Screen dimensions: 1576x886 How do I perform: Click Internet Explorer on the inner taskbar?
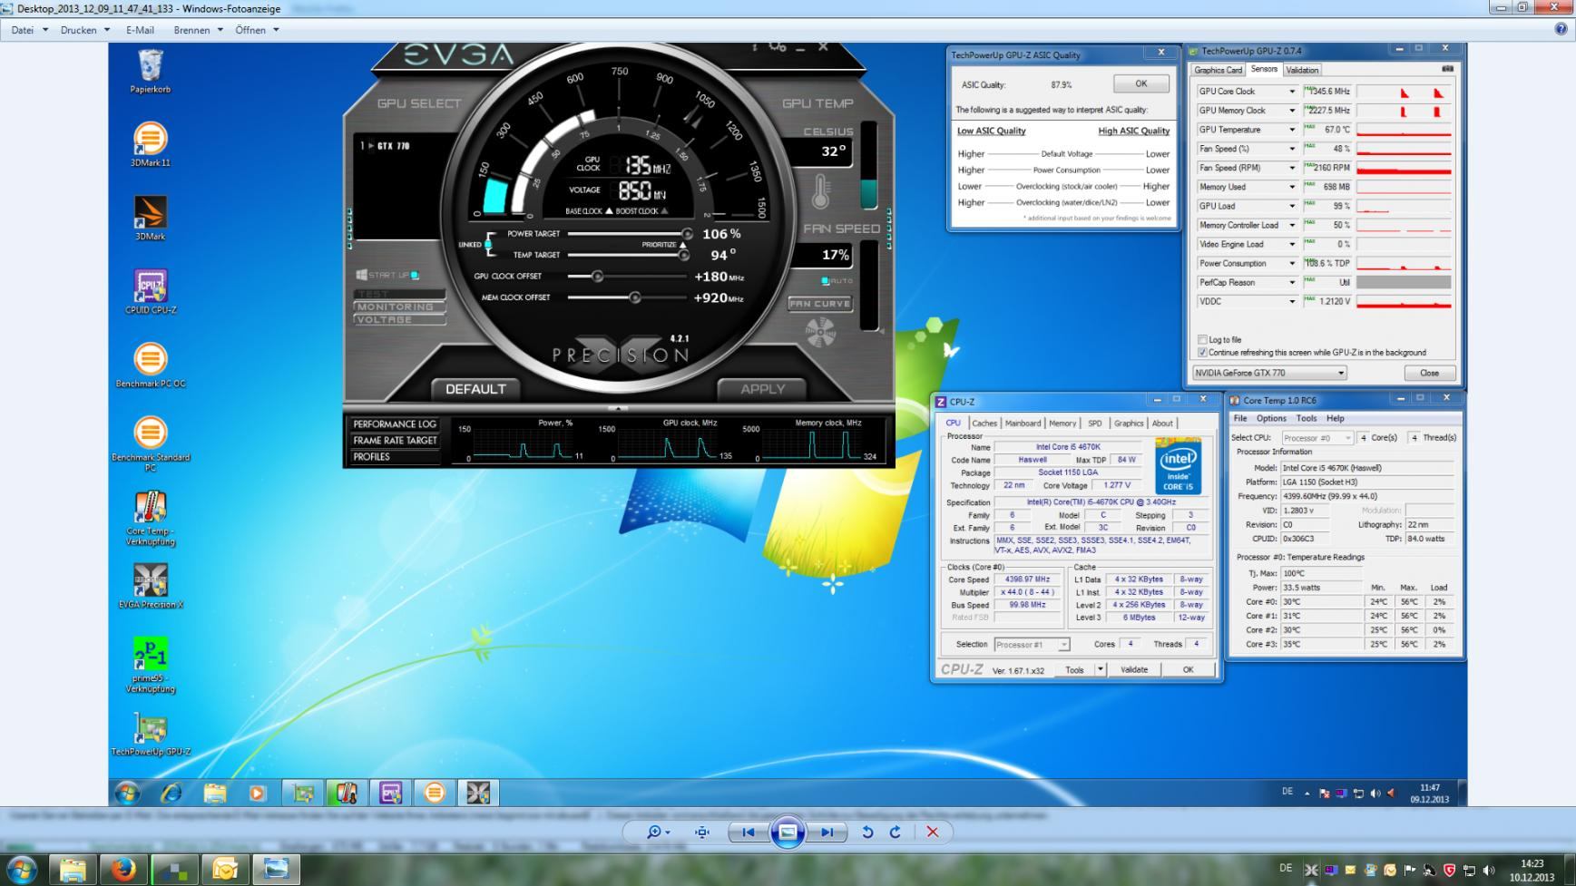click(171, 794)
